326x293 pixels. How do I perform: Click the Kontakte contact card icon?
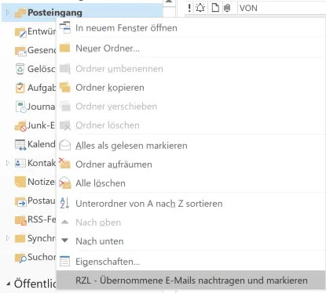coord(20,163)
